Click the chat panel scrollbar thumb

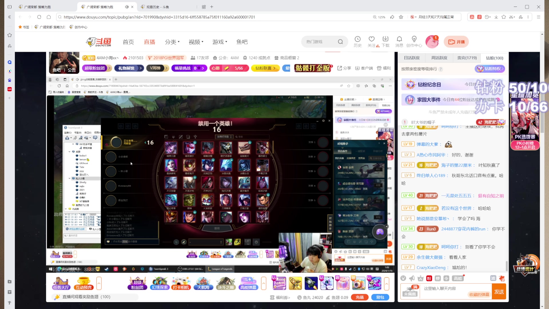coord(507,266)
